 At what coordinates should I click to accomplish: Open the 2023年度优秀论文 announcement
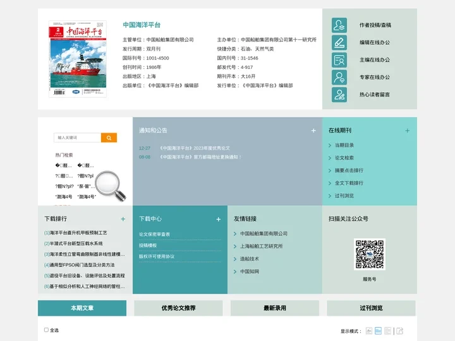[x=195, y=148]
